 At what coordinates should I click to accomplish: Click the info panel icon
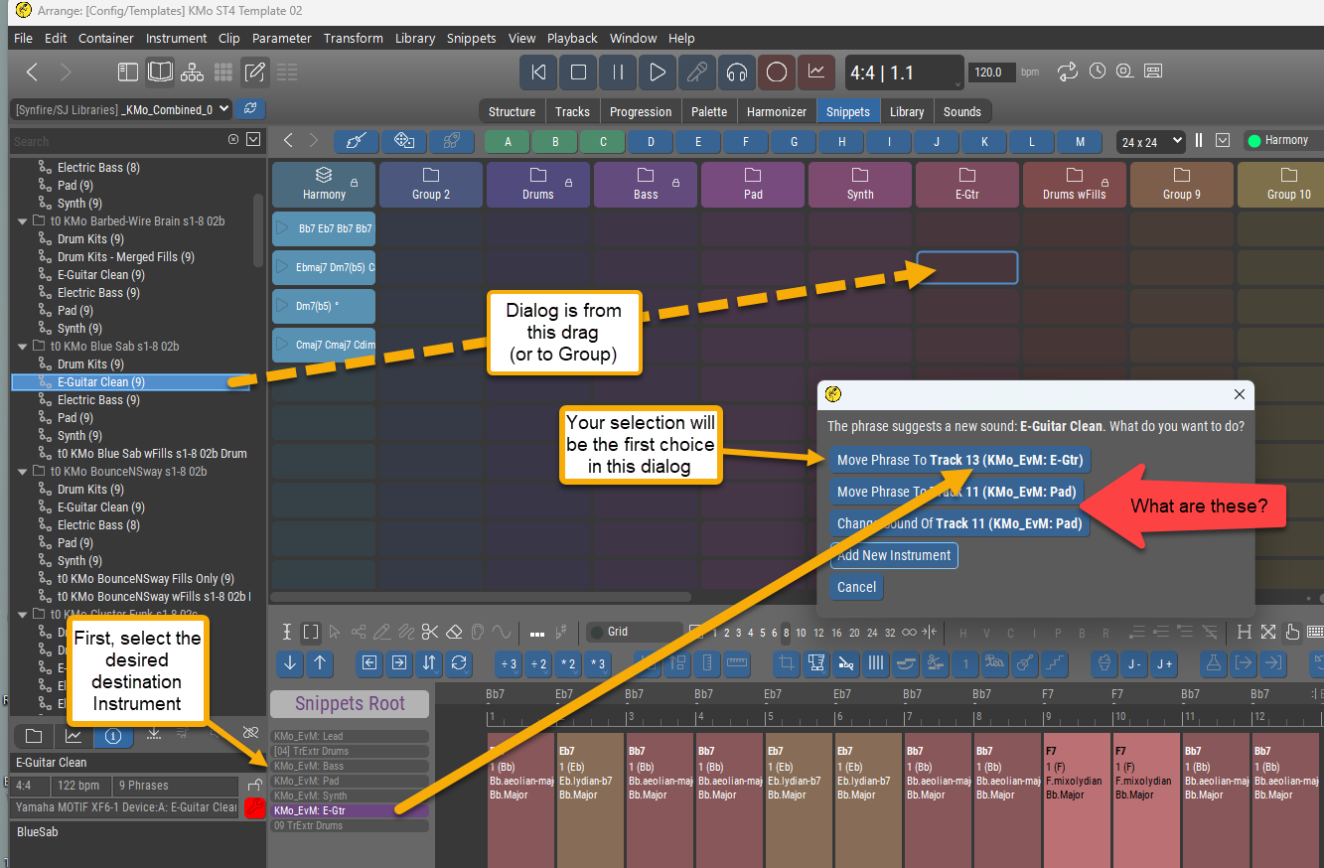point(112,736)
